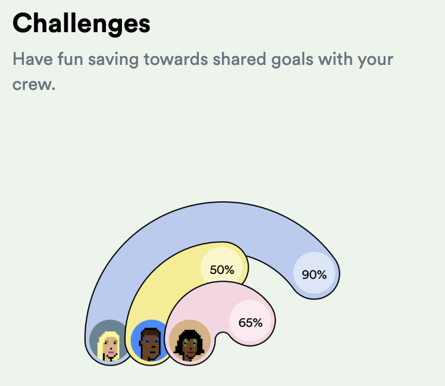Click the Challenges heading
The height and width of the screenshot is (386, 445).
pyautogui.click(x=82, y=23)
